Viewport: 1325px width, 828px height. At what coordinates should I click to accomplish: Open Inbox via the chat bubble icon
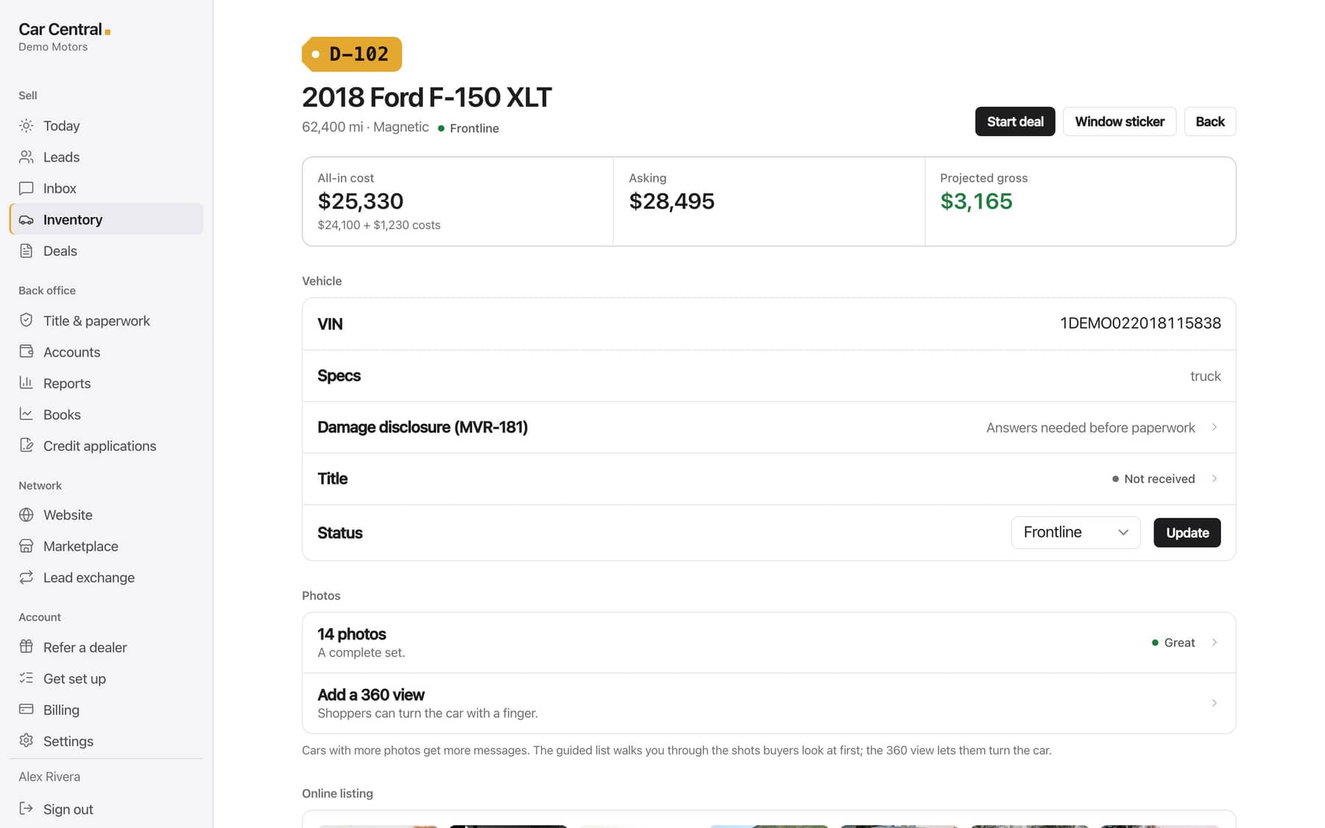point(26,188)
